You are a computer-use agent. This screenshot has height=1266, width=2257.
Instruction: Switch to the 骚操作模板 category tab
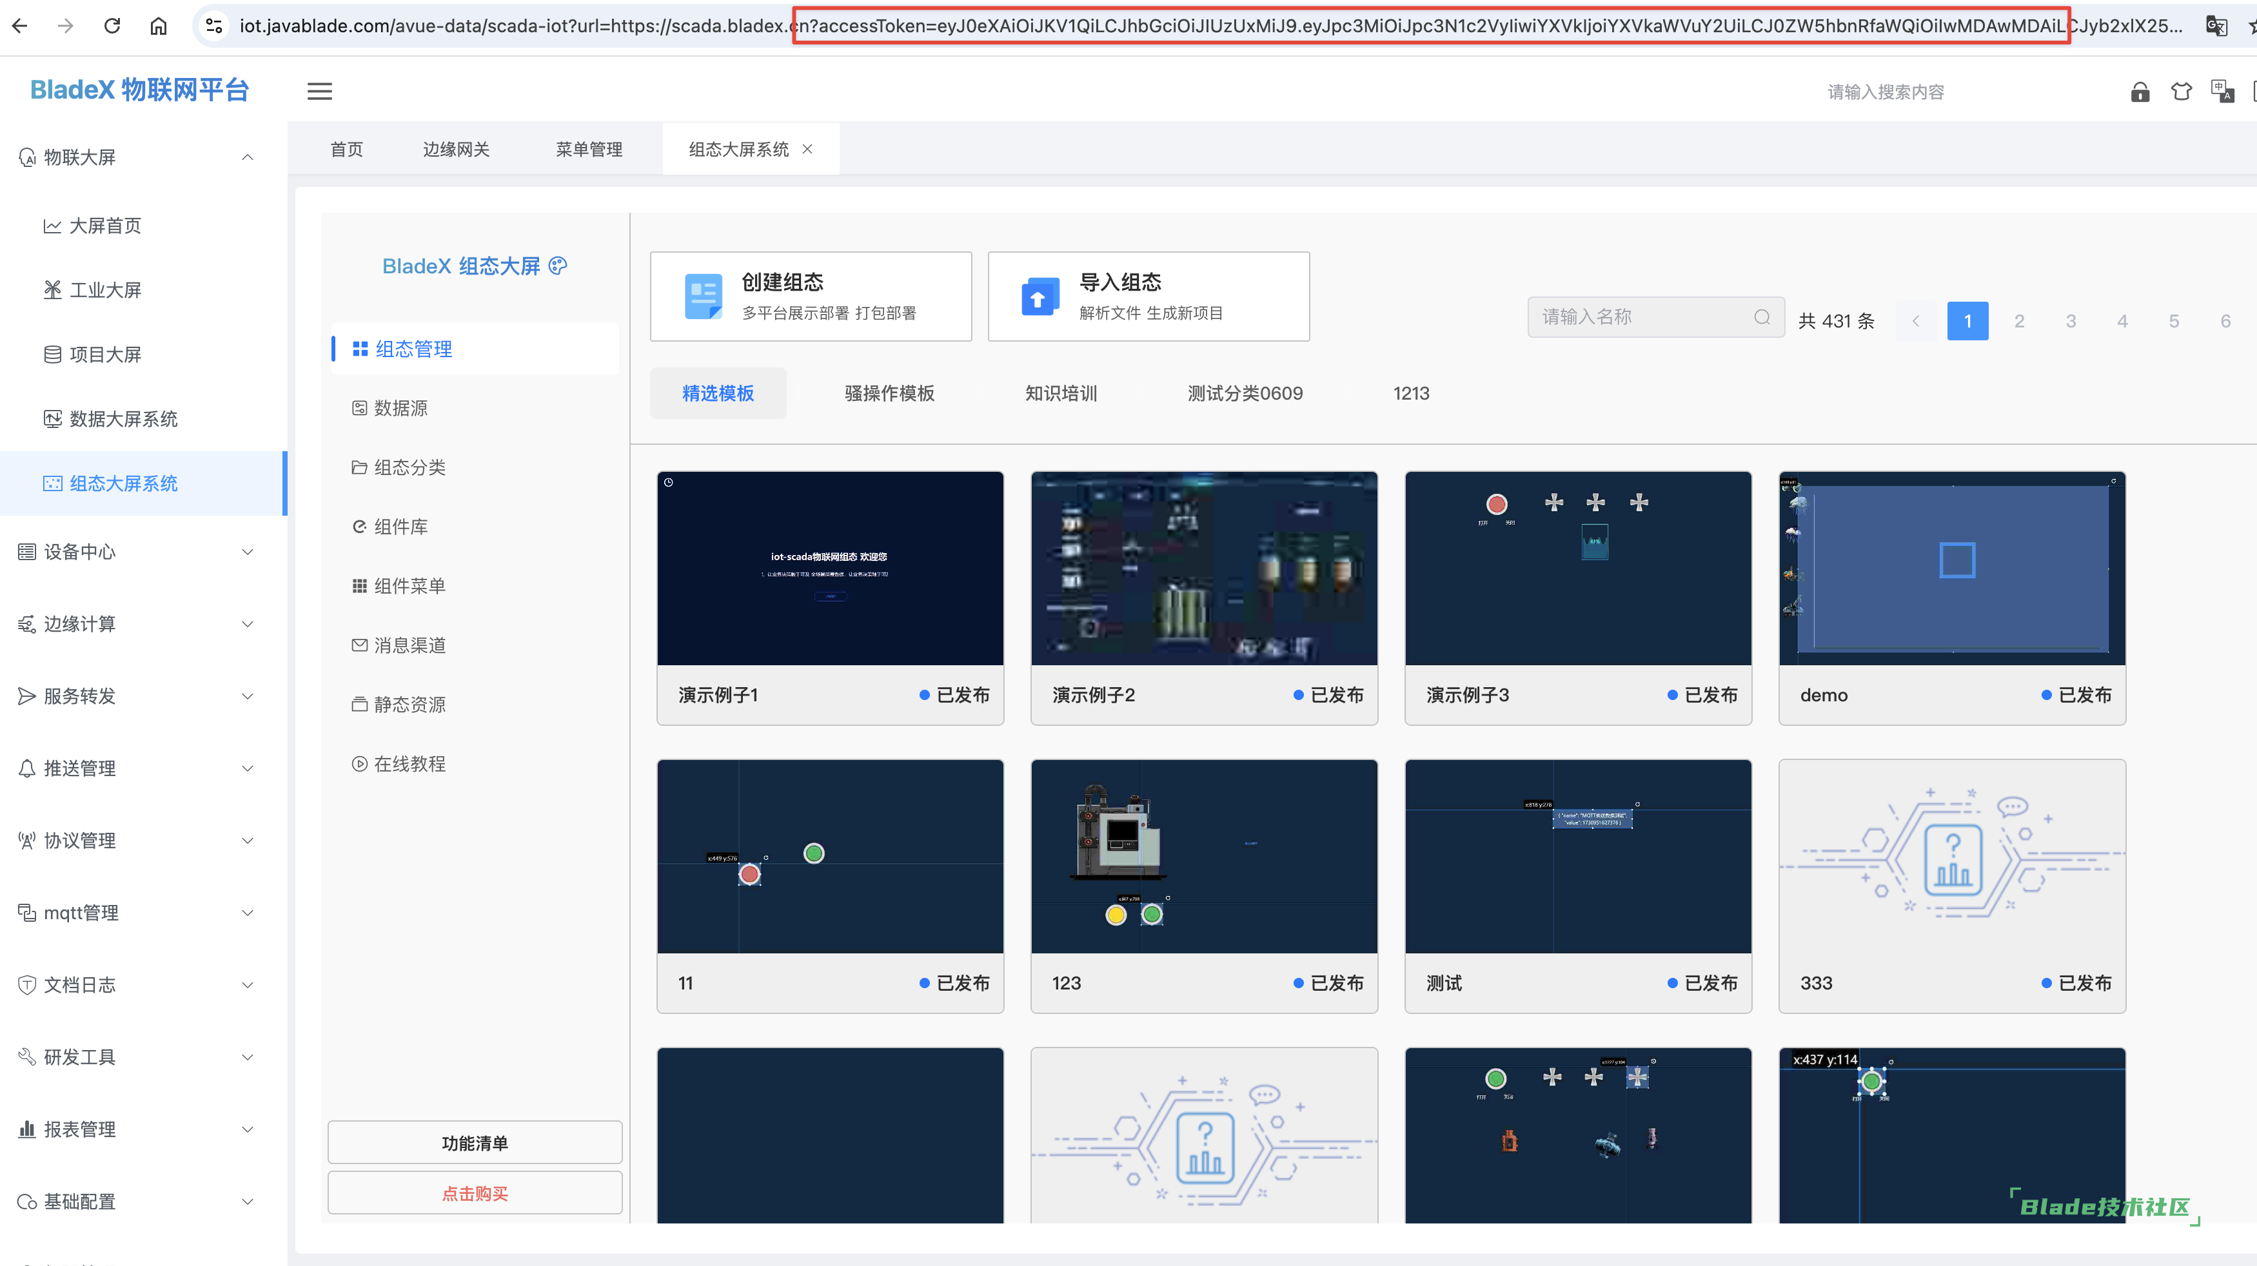(889, 393)
